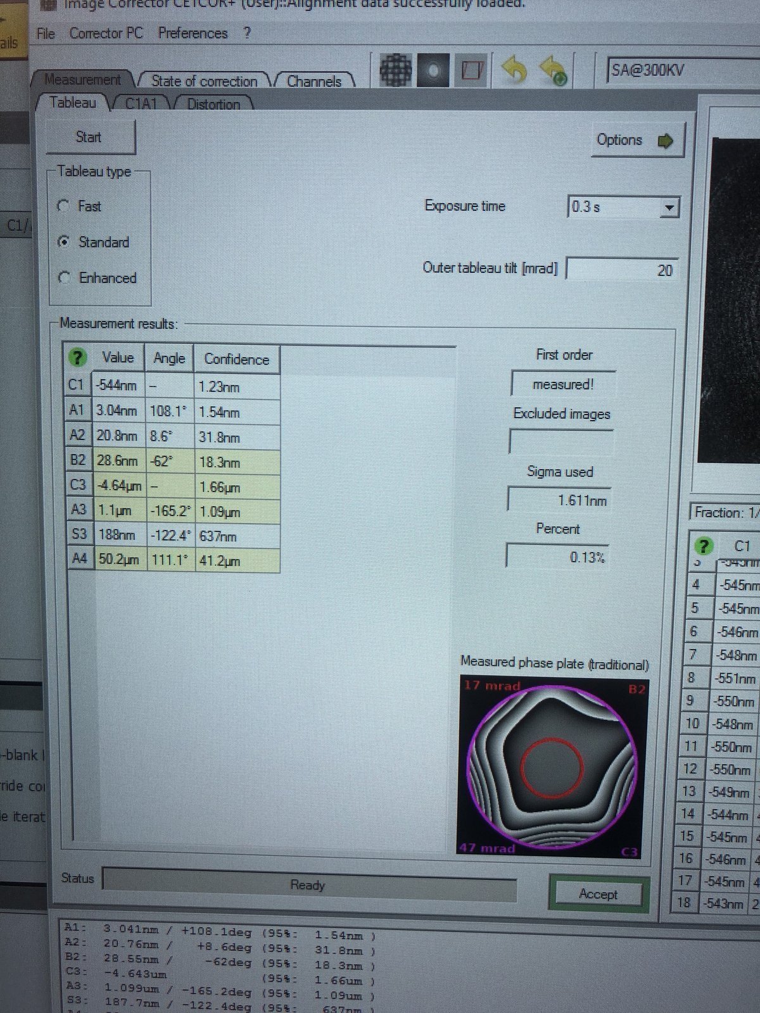Select the Enhanced tableau type
760x1013 pixels.
(63, 277)
